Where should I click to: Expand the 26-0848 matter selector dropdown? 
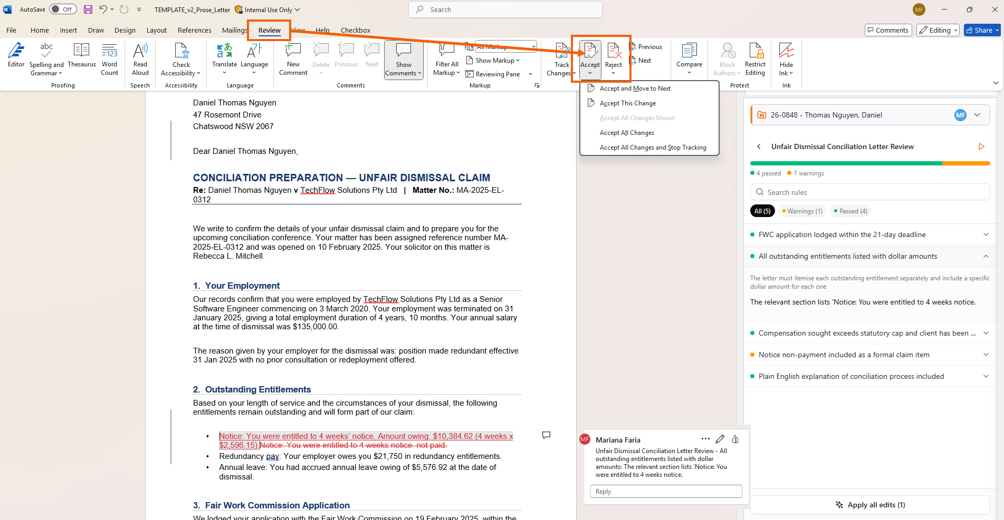point(977,115)
